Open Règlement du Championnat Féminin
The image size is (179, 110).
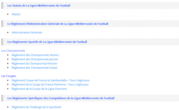pos(34,63)
